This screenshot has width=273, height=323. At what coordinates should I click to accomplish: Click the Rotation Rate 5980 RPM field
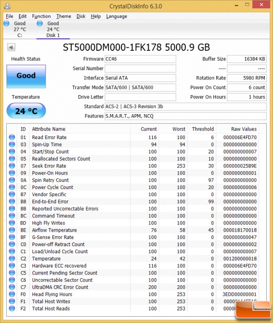(x=247, y=78)
